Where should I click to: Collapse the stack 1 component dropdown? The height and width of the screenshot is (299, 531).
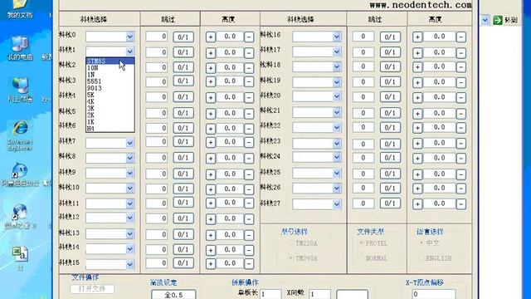(130, 51)
